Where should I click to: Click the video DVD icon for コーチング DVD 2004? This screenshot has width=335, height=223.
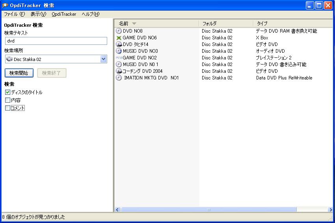click(x=119, y=71)
